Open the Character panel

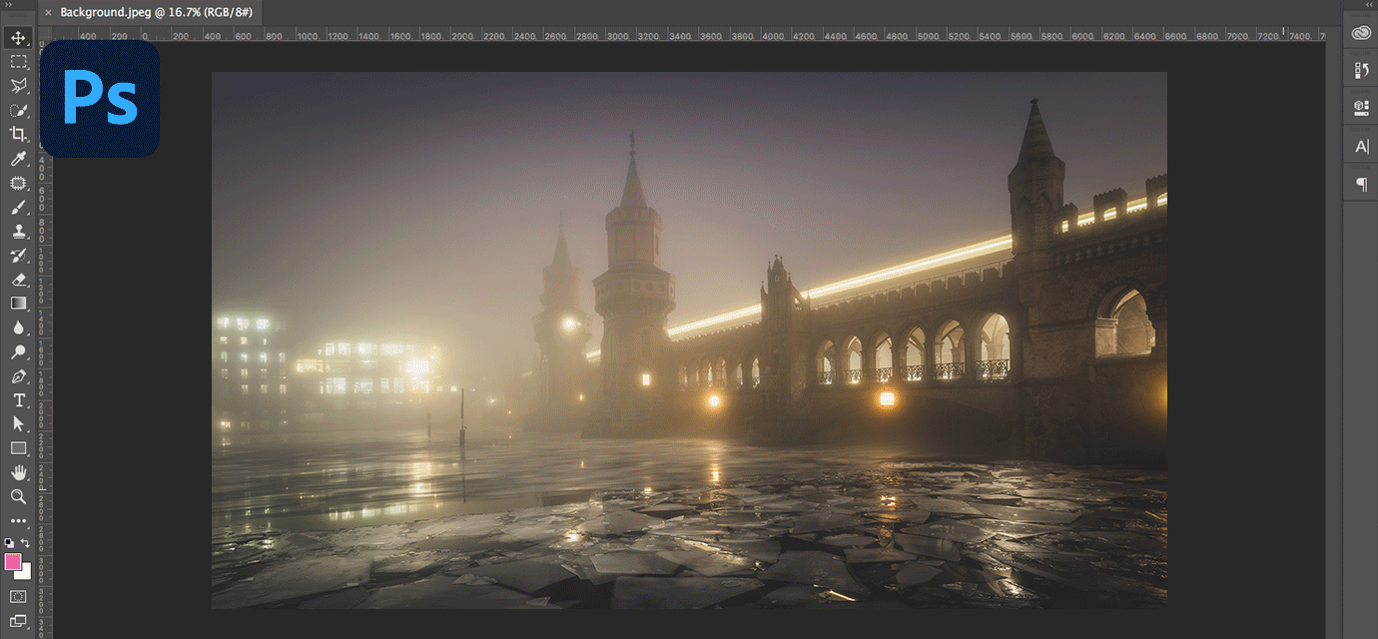(x=1361, y=147)
